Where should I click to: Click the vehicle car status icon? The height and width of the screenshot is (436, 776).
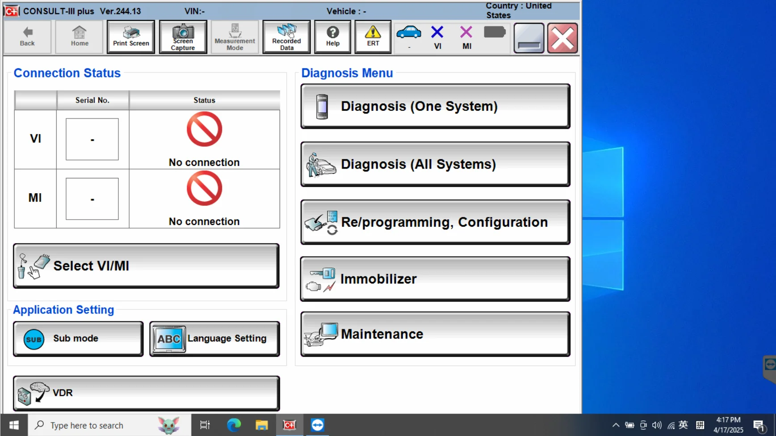409,35
